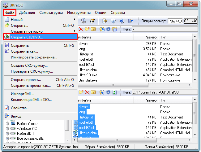
Task: Expand the Все остальное(E:) tree node
Action: pos(7,138)
